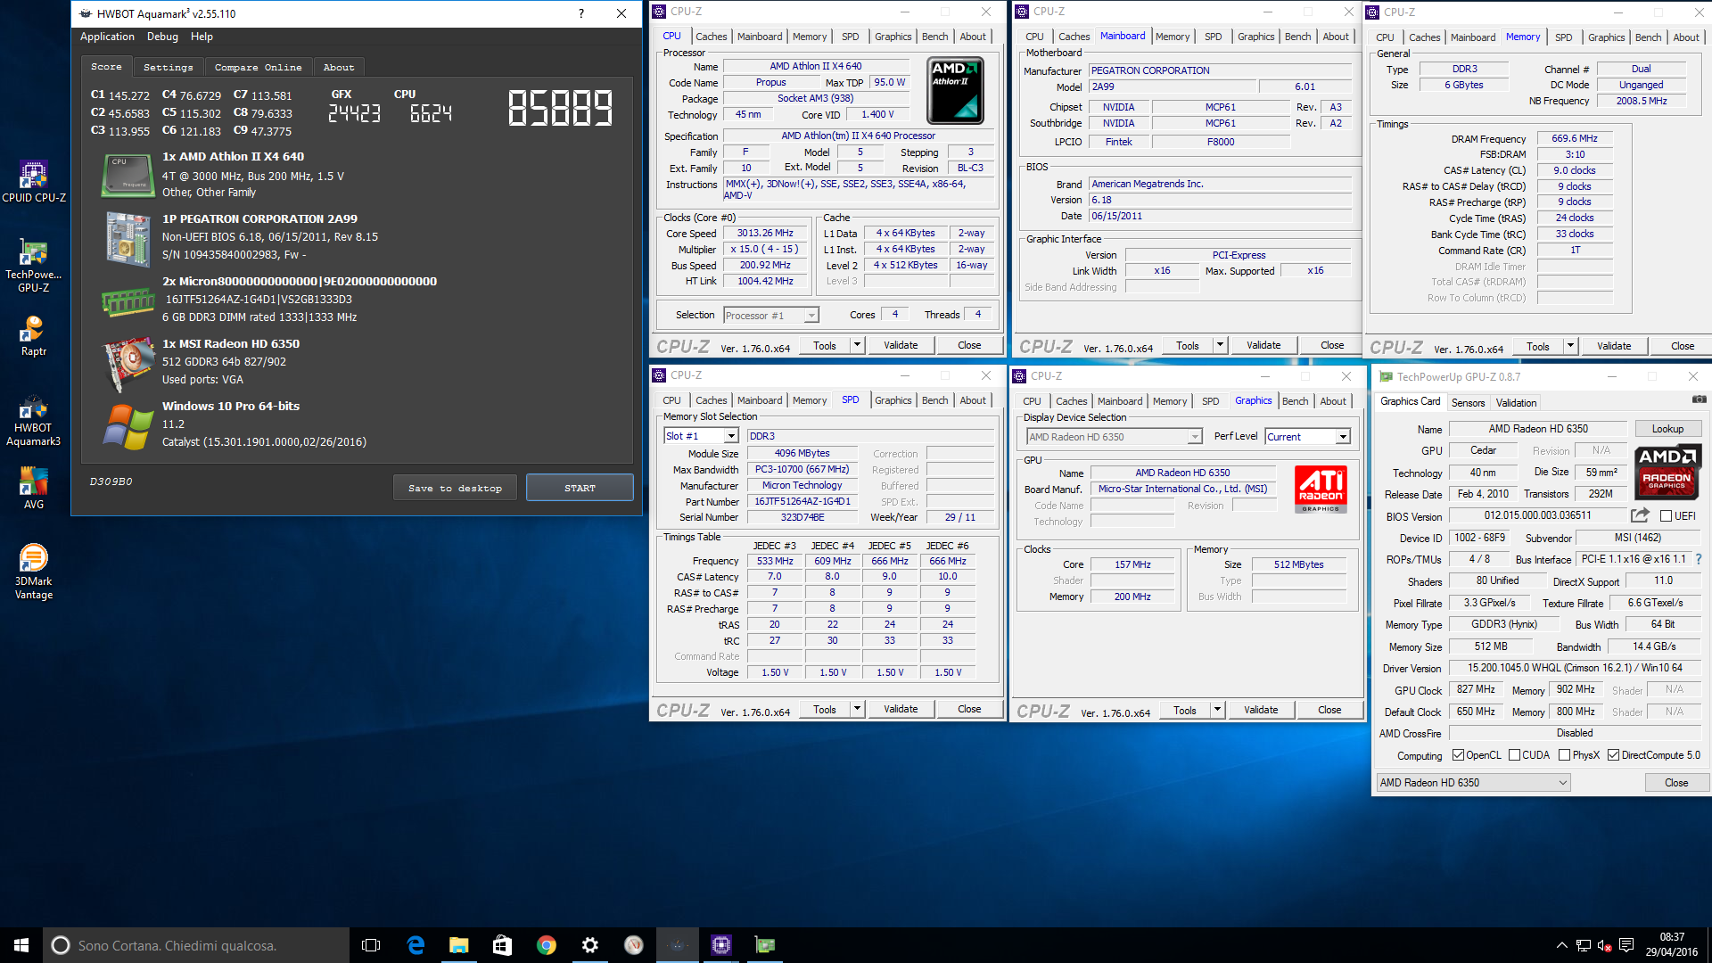
Task: Open Aquamark Debug menu
Action: [162, 37]
